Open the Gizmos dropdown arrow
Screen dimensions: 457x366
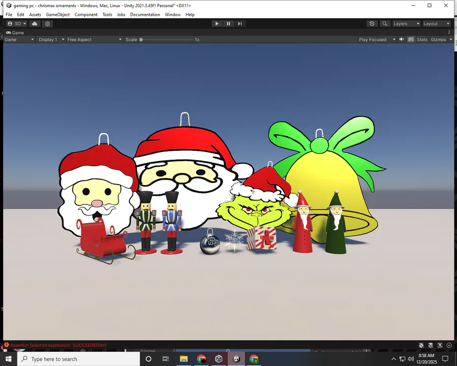(x=450, y=40)
